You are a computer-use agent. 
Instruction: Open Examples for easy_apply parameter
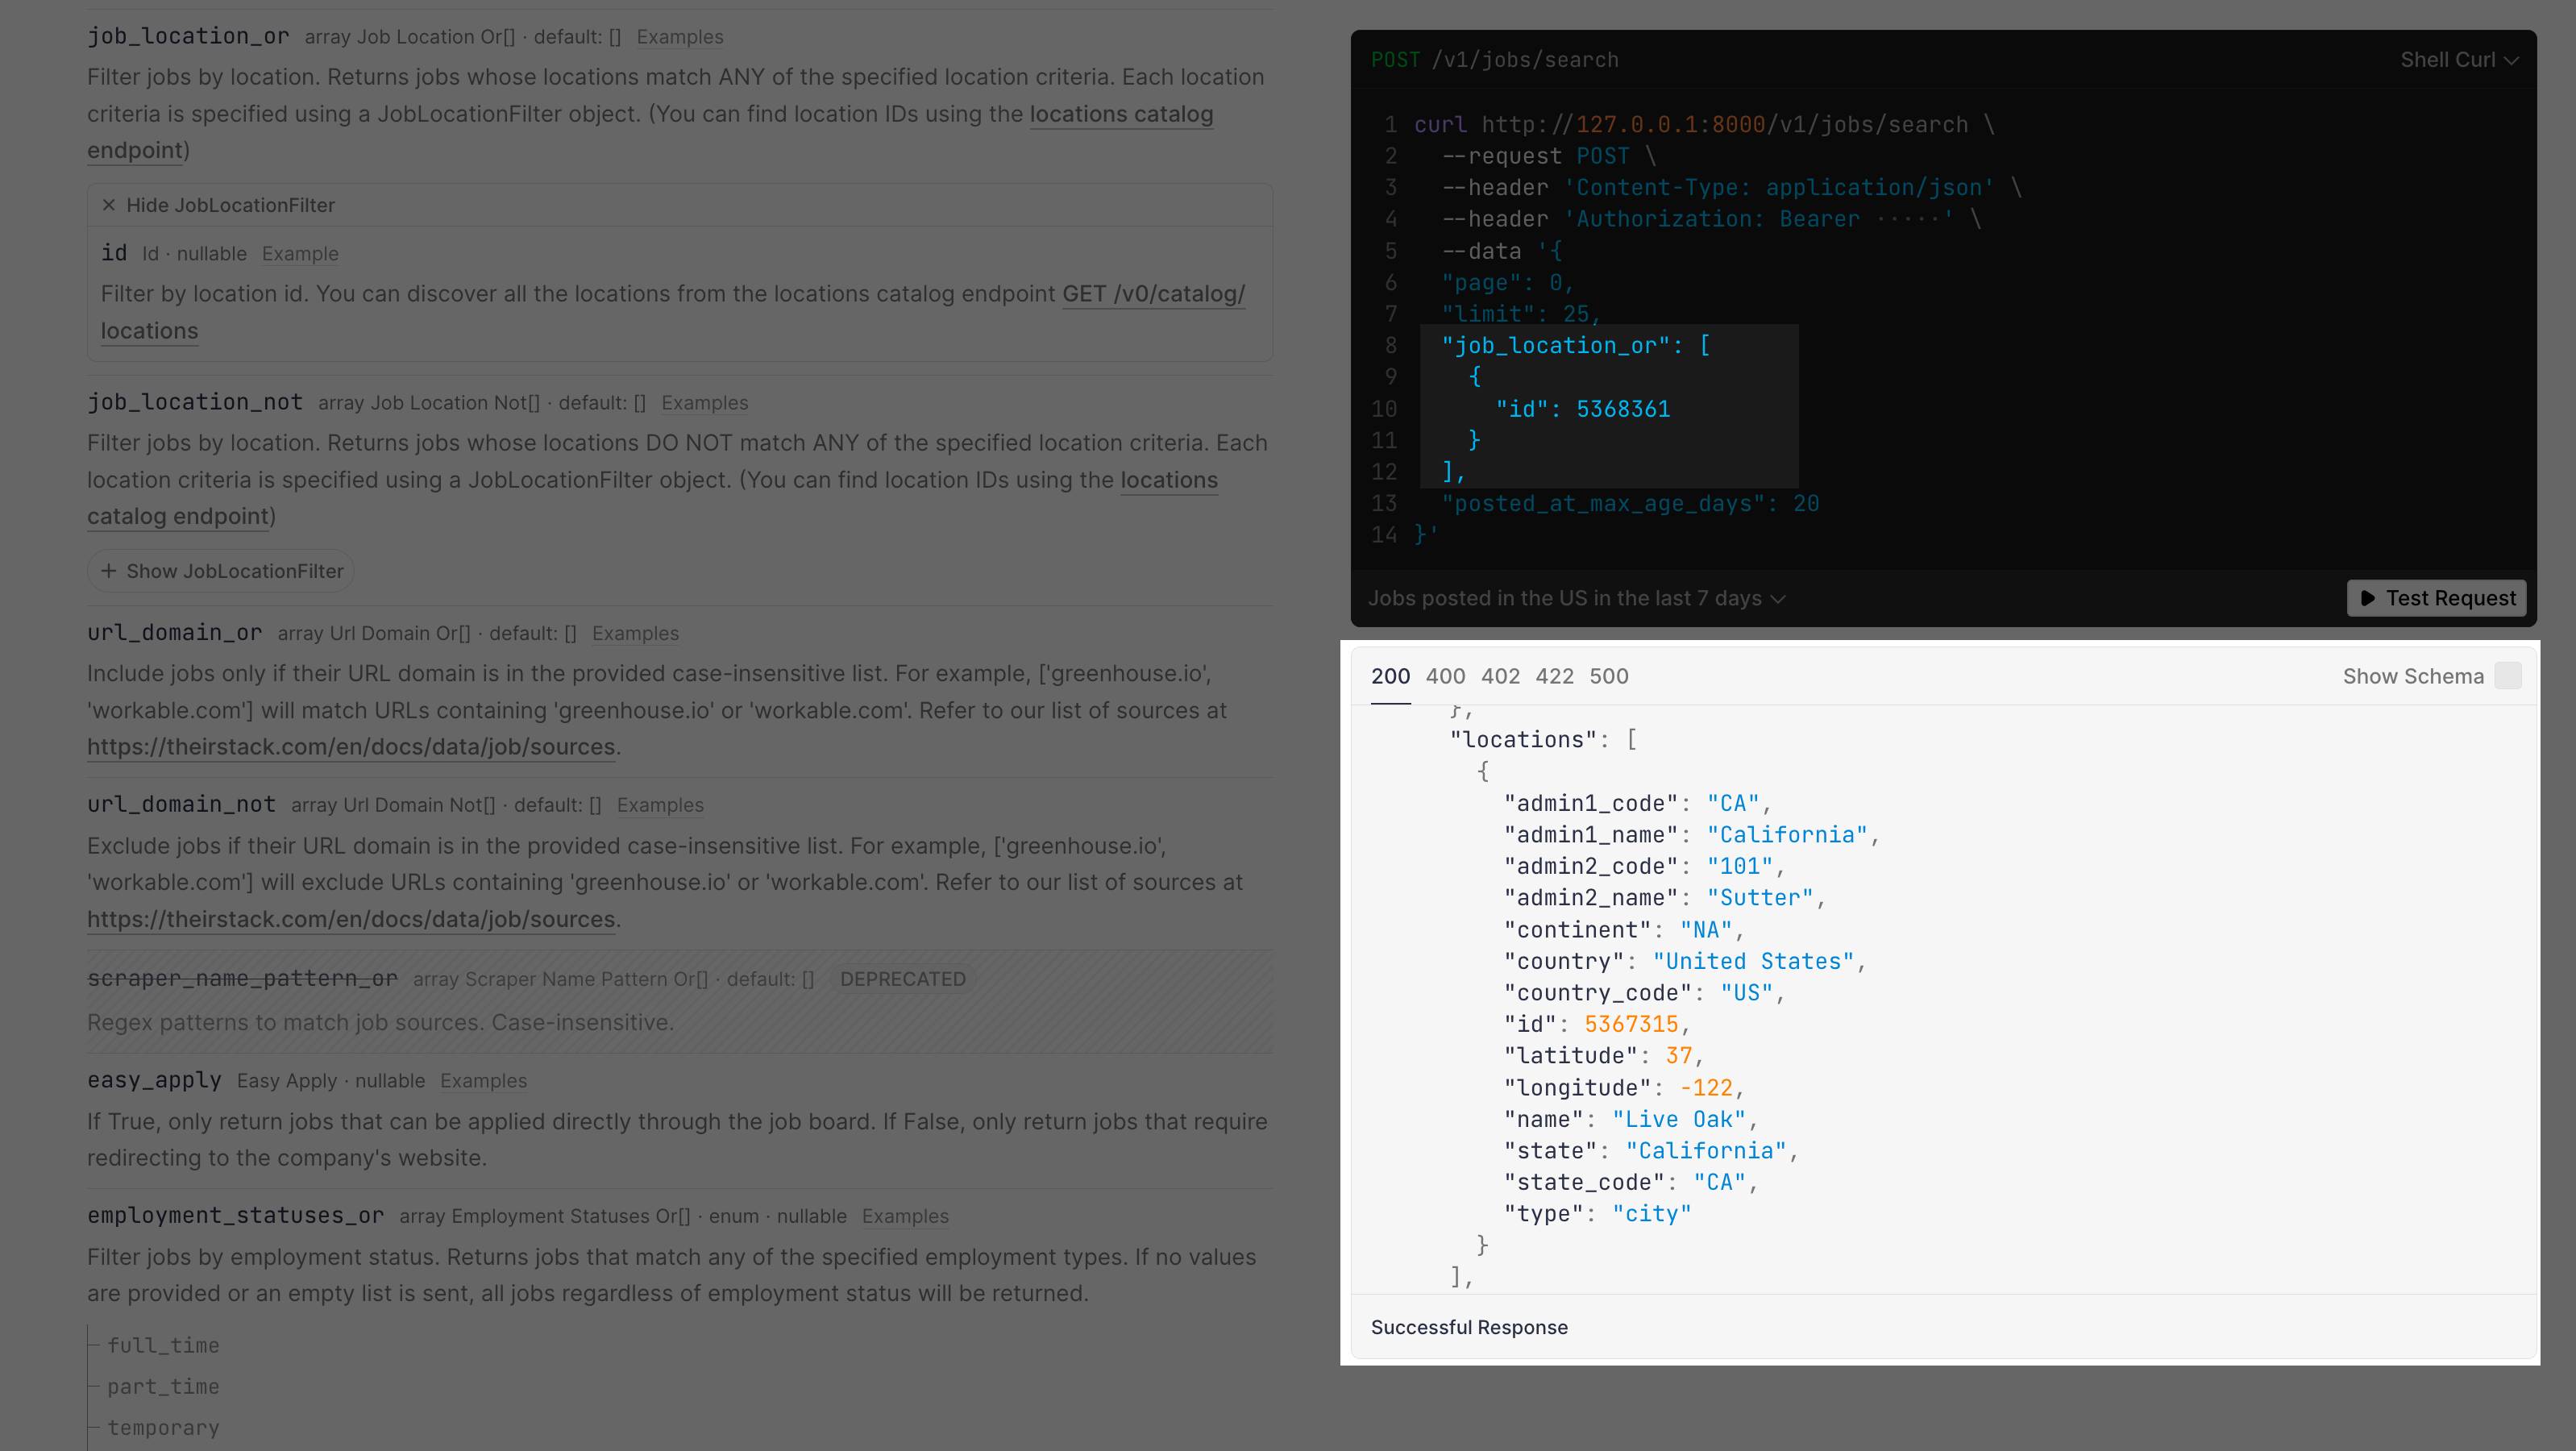coord(483,1081)
